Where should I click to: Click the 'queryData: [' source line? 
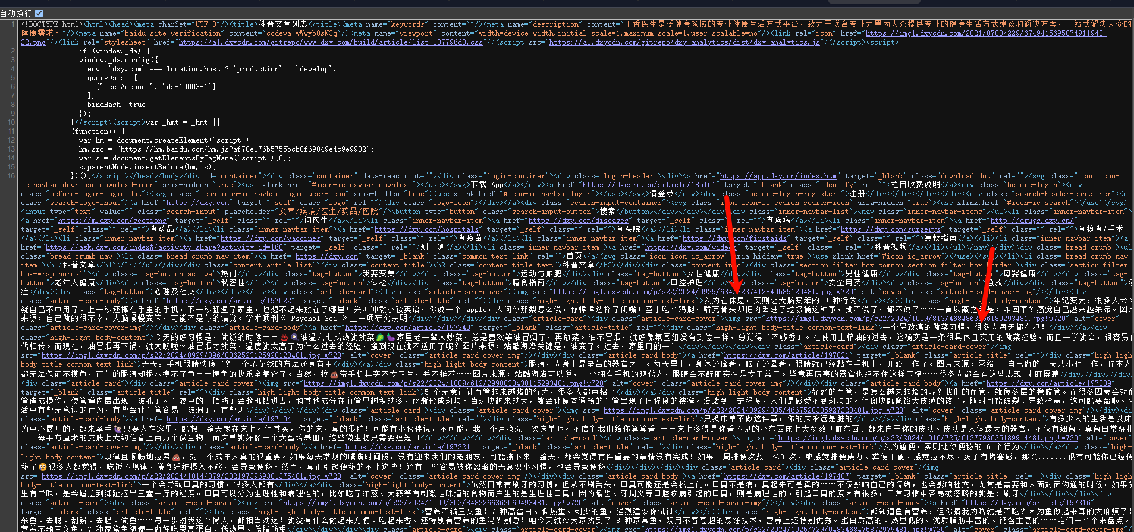click(x=112, y=78)
